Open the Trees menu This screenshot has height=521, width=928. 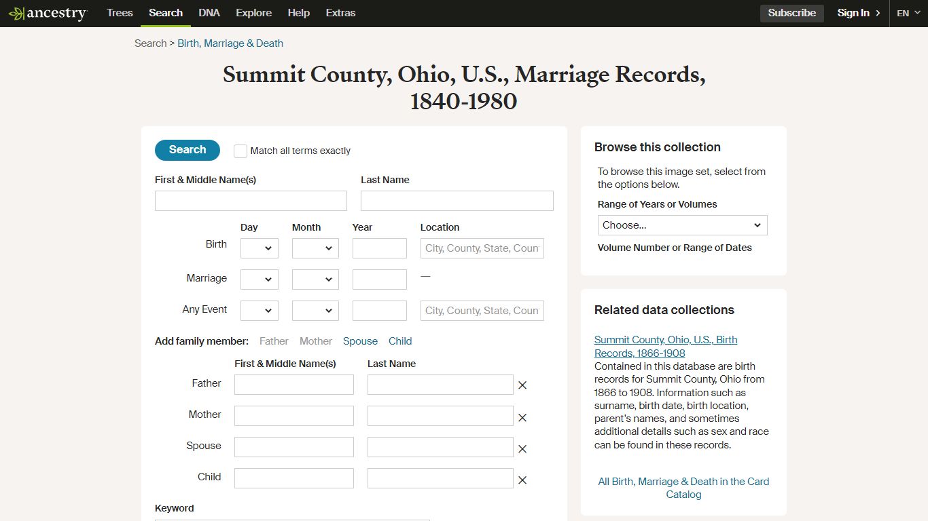tap(120, 13)
